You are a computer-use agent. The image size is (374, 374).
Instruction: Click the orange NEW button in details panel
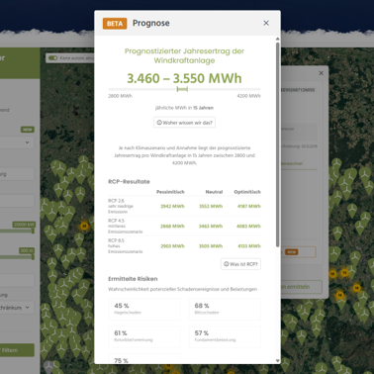click(x=292, y=252)
